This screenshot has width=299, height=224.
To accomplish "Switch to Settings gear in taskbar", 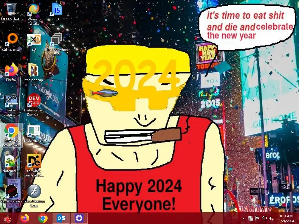I will (79, 218).
